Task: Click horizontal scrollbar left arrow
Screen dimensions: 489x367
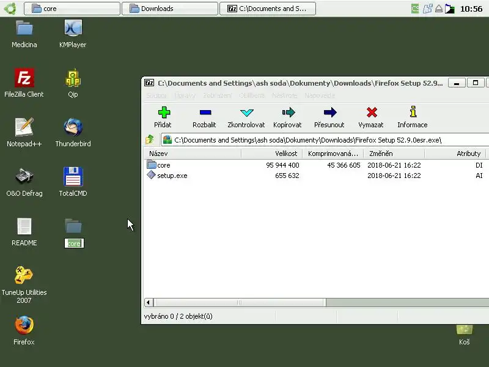Action: (x=149, y=302)
